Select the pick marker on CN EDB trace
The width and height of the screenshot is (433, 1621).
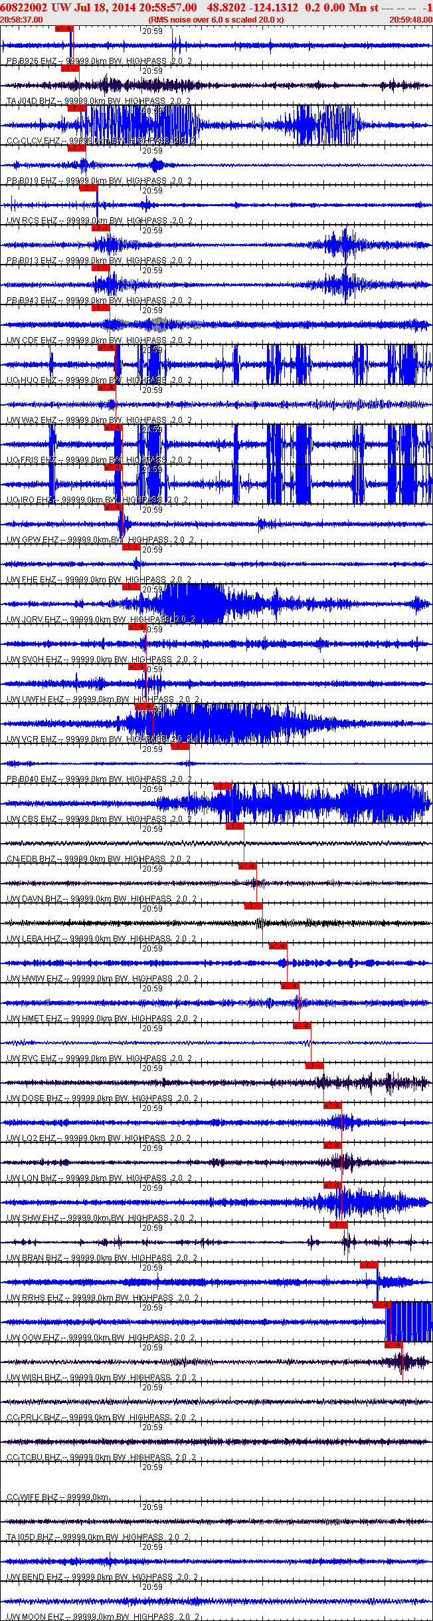[x=235, y=826]
